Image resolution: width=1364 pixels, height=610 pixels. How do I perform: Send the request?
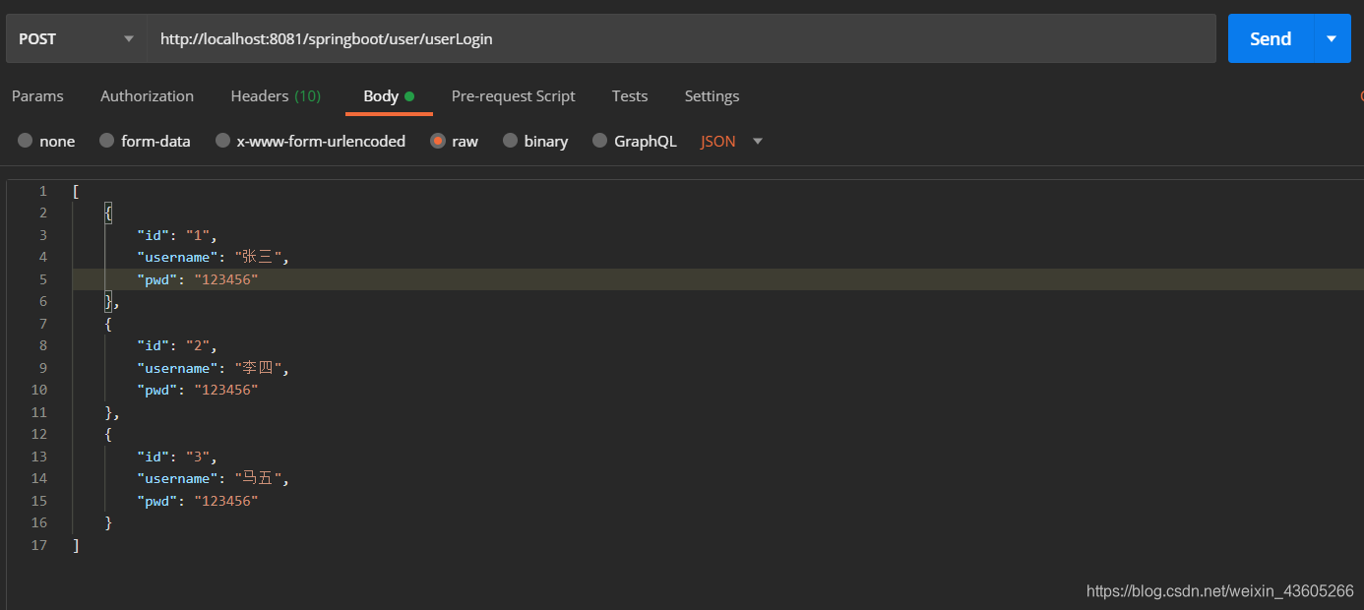coord(1270,38)
